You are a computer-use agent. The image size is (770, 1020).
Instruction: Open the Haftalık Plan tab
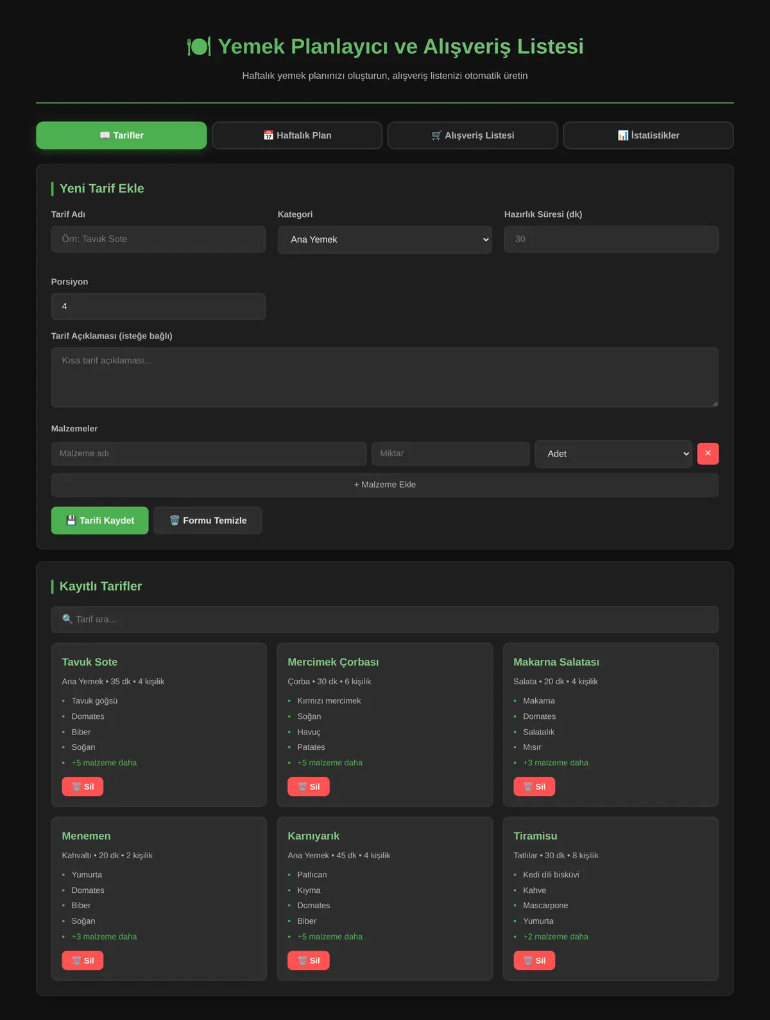(297, 135)
